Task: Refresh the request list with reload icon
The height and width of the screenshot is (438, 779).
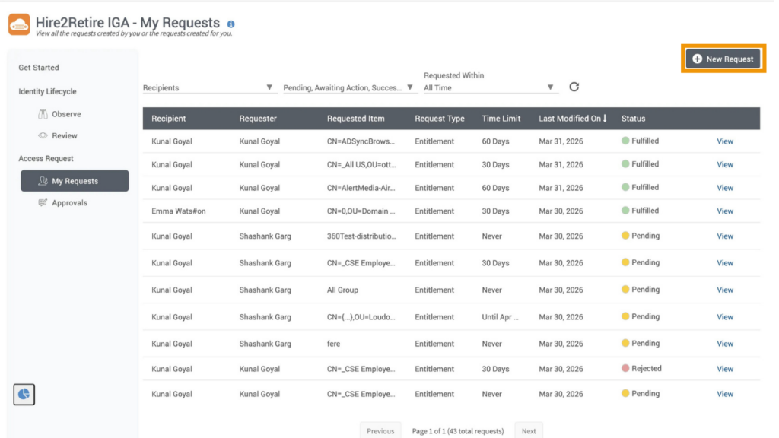Action: pyautogui.click(x=574, y=87)
